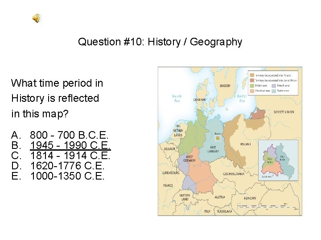321x240 pixels.
Task: Click the WEST GERMANY map label
Action: click(x=189, y=159)
